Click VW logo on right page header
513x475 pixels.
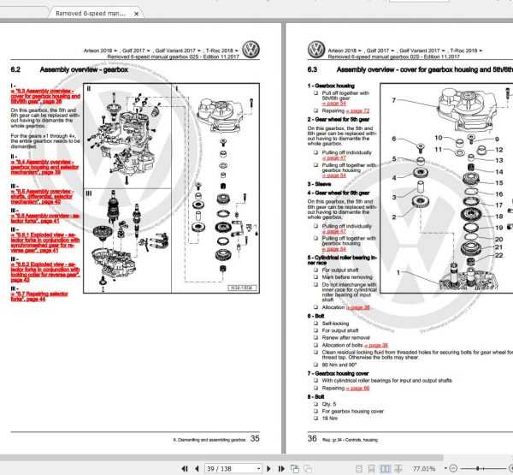(x=316, y=49)
